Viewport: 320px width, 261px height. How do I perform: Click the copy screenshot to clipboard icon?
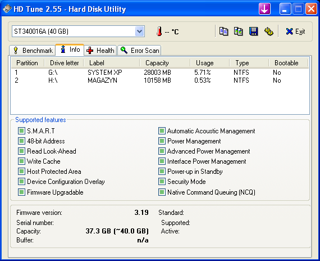coord(239,31)
